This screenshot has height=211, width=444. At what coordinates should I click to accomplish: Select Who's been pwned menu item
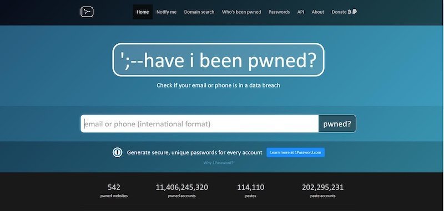pyautogui.click(x=241, y=12)
